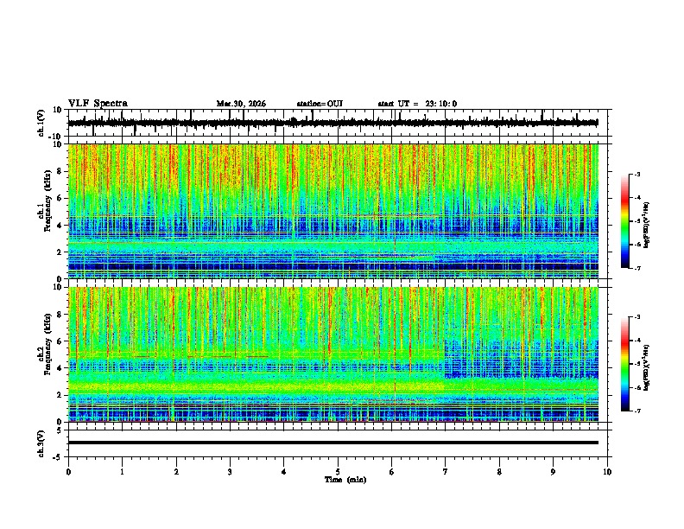Viewport: 684px width, 529px height.
Task: Click the '-3' tick on ch.1 color bar
Action: tap(636, 175)
